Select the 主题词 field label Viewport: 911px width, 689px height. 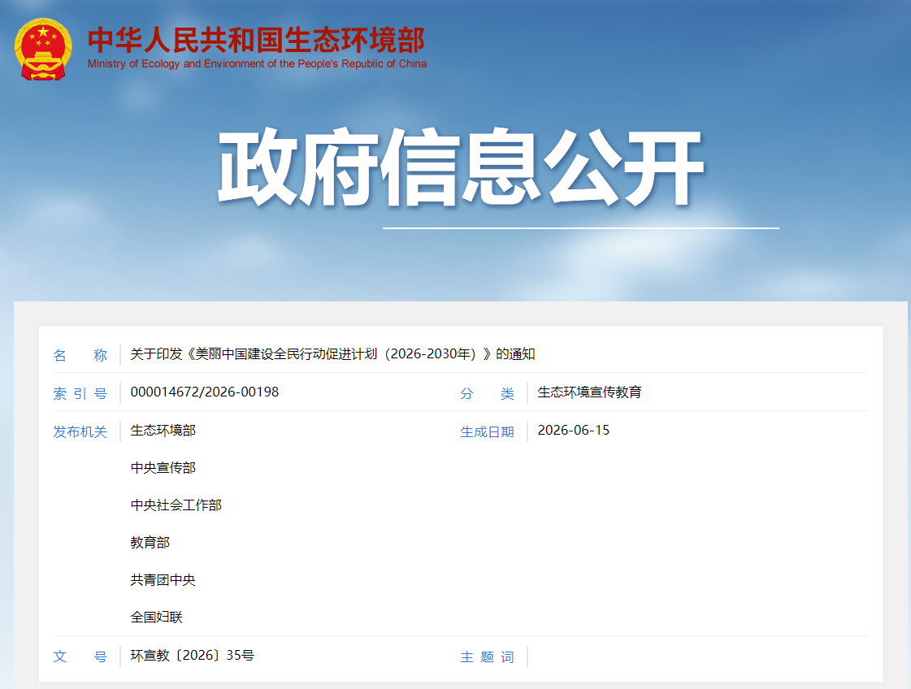pos(487,656)
